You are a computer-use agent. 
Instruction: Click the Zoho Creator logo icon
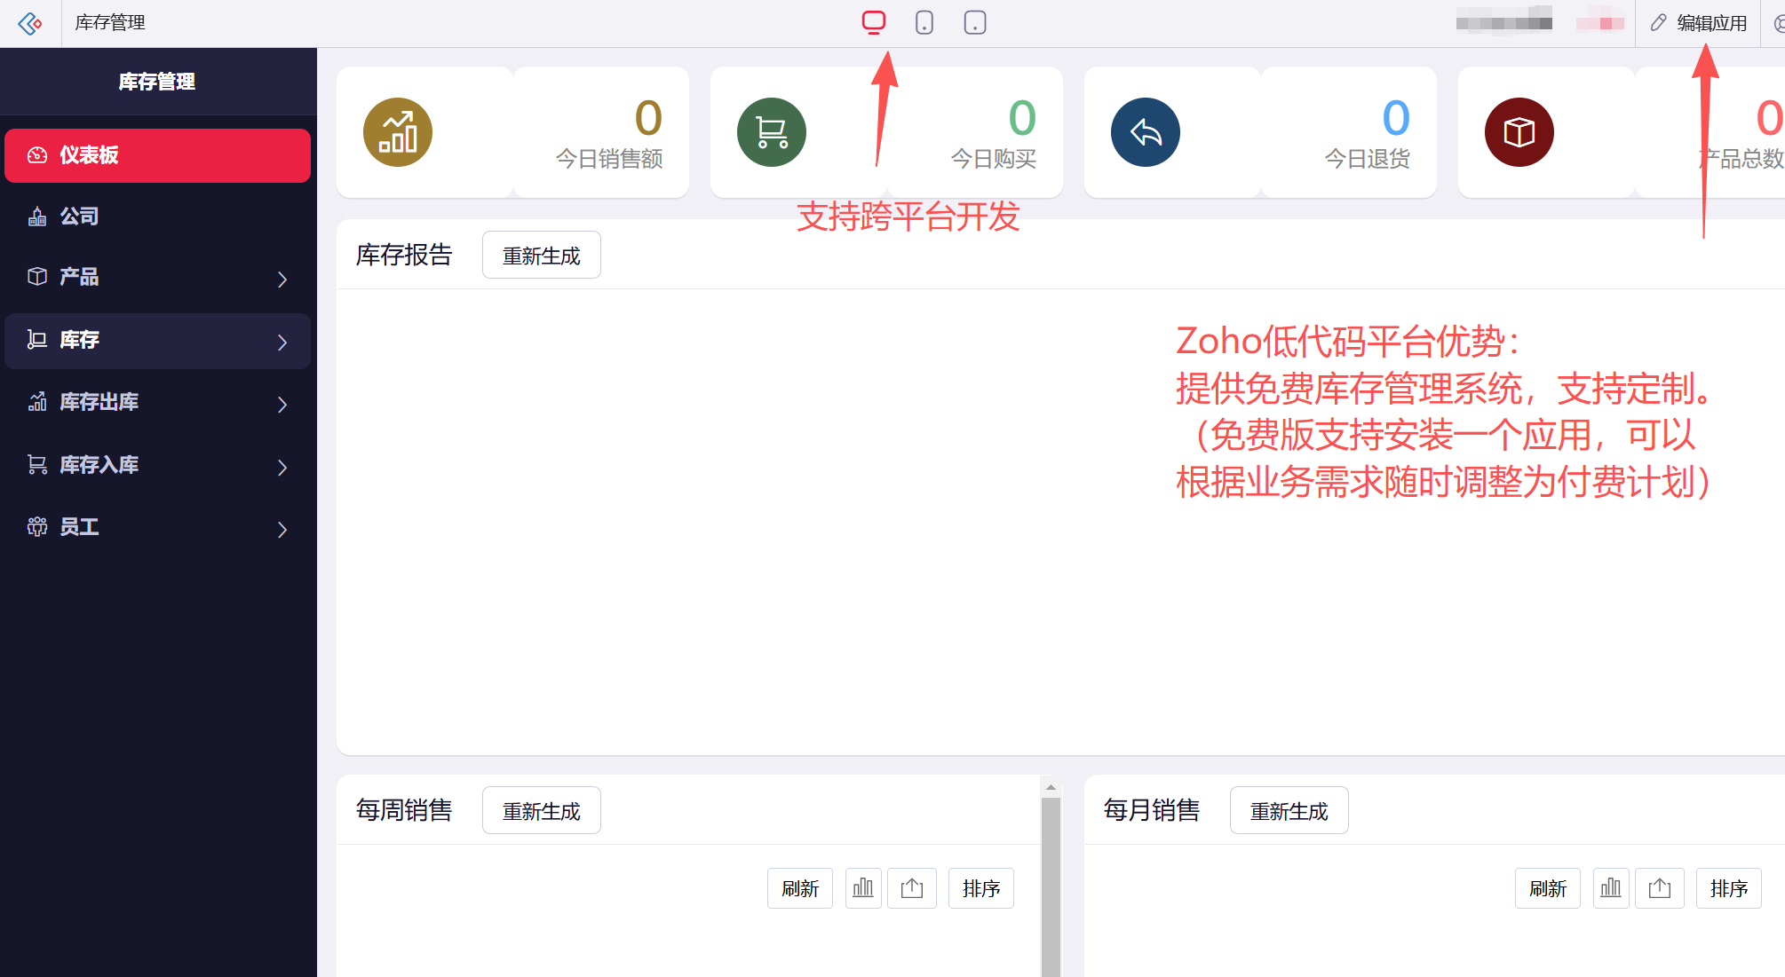pos(30,23)
